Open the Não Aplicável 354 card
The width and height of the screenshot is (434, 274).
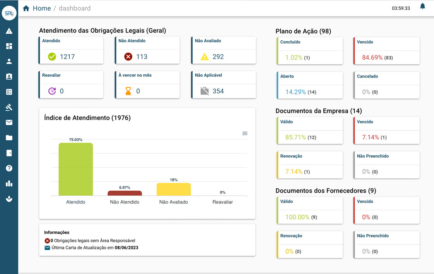pos(224,84)
